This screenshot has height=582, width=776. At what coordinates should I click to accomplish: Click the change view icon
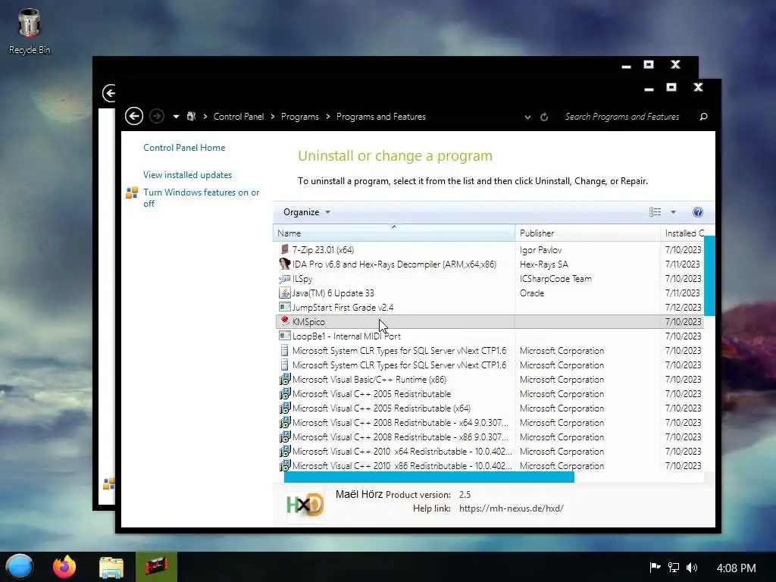655,212
